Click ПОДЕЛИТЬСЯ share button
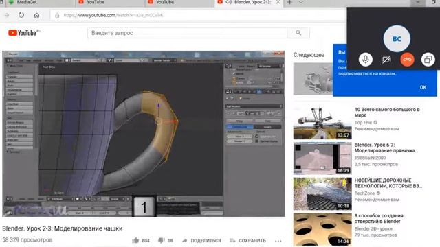Viewport: 440px width, 247px height. [201, 240]
